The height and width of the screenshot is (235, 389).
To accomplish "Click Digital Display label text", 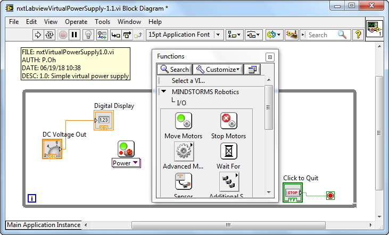I will [114, 106].
